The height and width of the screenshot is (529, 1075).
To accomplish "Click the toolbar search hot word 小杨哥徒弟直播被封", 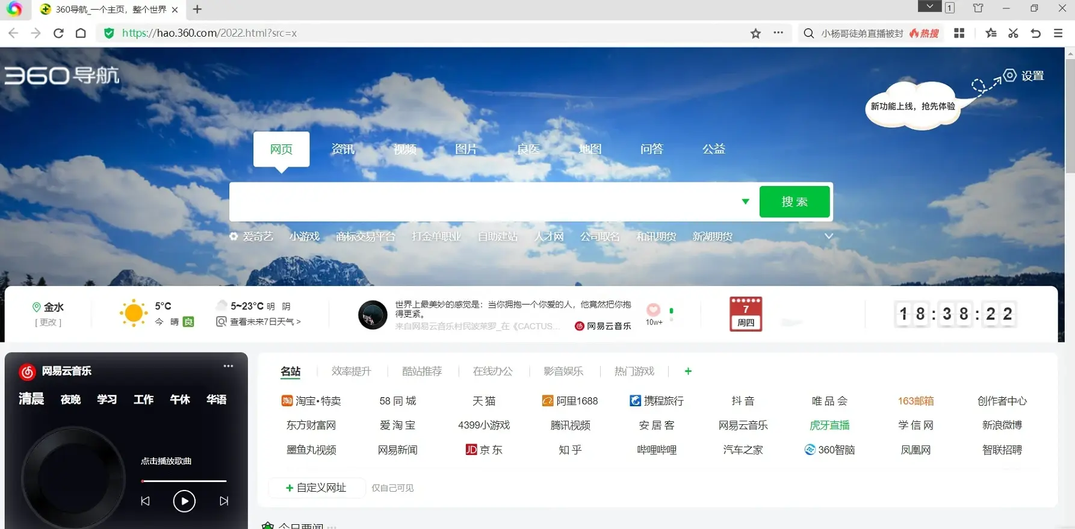I will tap(862, 33).
